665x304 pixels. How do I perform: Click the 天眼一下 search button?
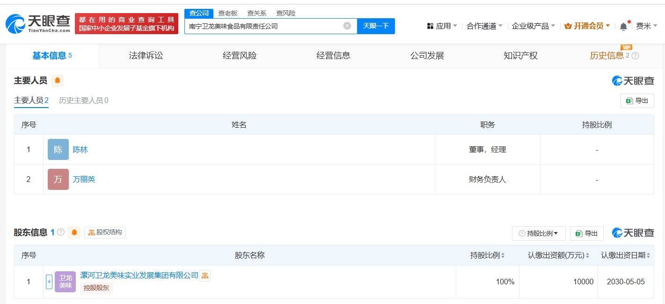376,26
